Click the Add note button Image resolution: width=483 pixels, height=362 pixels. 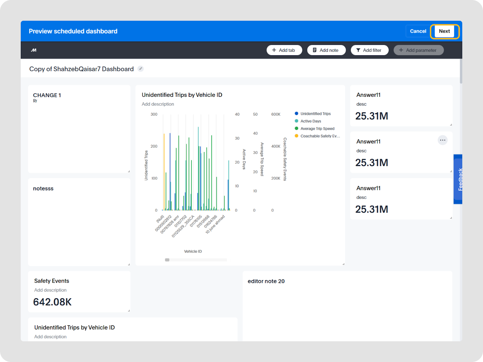326,50
